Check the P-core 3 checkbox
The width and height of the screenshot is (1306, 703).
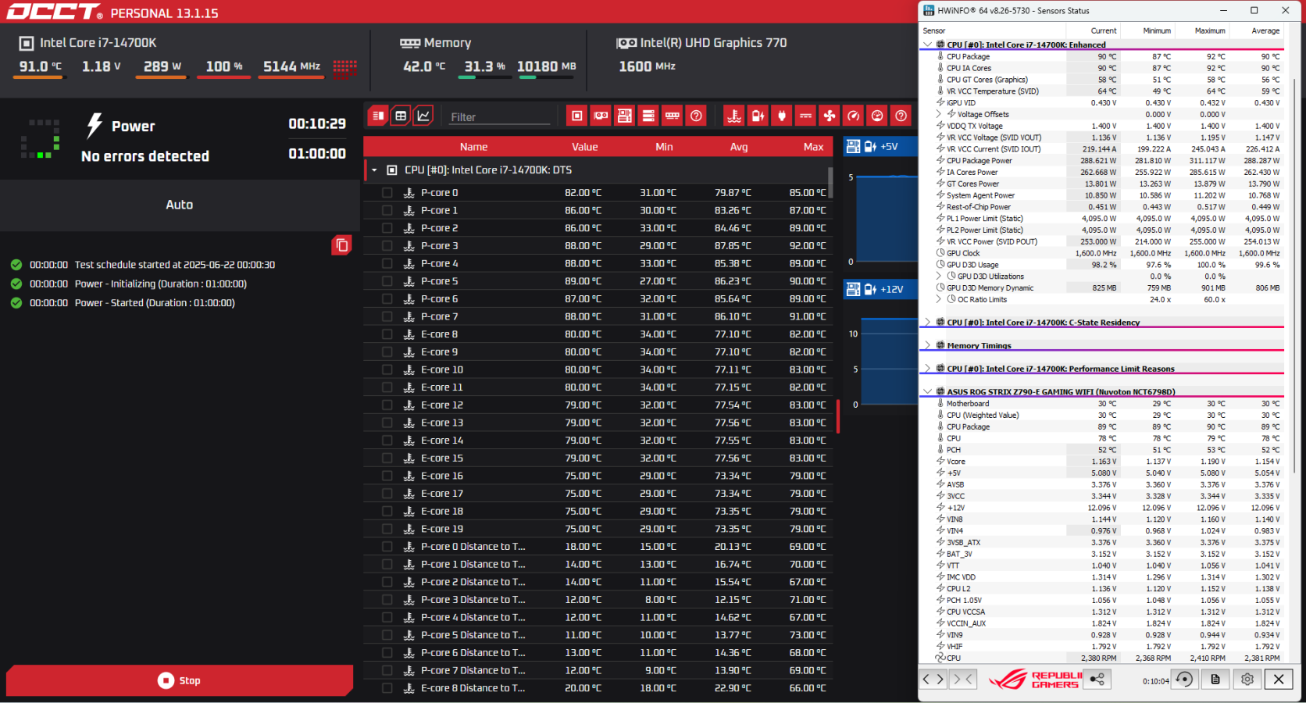click(x=387, y=246)
